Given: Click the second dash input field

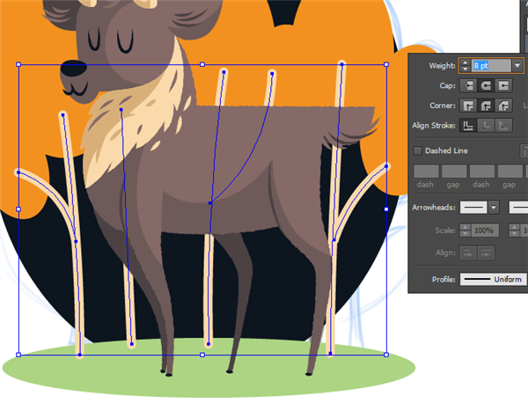Looking at the screenshot, I should coord(482,172).
